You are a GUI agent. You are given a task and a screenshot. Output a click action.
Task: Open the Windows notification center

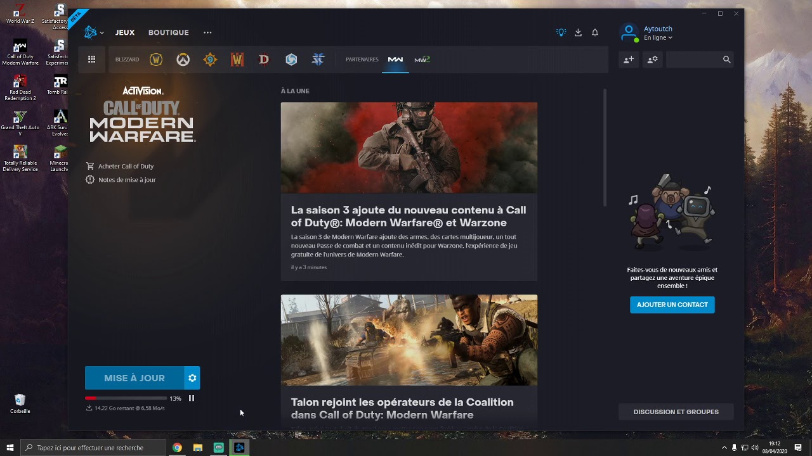coord(798,448)
